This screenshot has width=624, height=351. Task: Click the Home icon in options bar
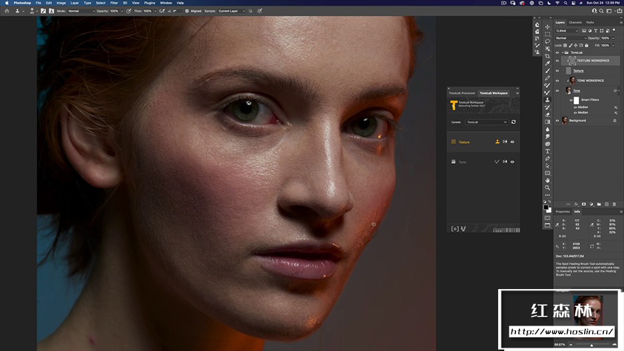[7, 11]
